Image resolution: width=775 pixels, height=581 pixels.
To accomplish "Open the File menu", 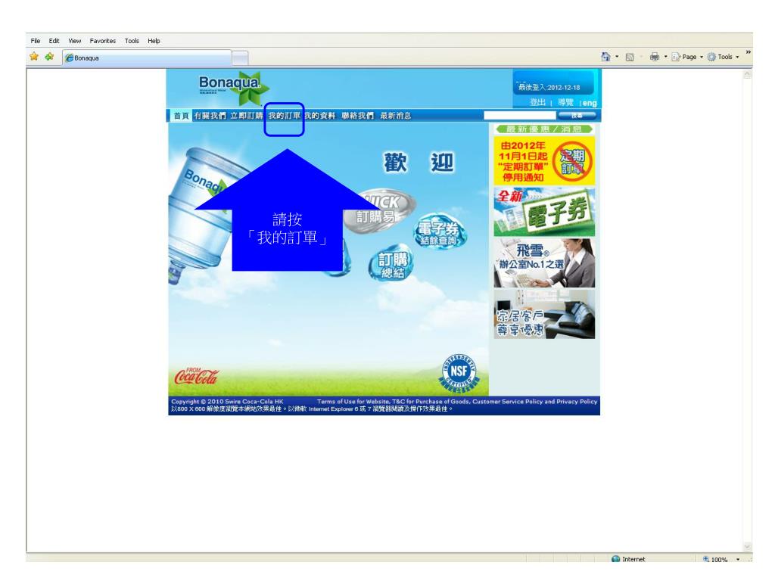I will click(35, 41).
